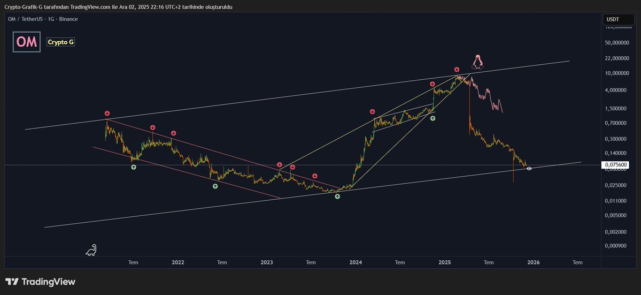Screen dimensions: 641x295
Task: Click the dinosaur icon near the time axis
Action: (x=91, y=250)
